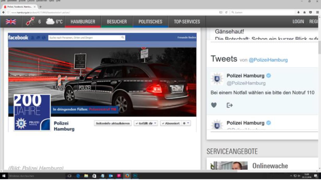Open the HAMBURGER navigation tab
Image resolution: width=321 pixels, height=180 pixels.
click(83, 22)
